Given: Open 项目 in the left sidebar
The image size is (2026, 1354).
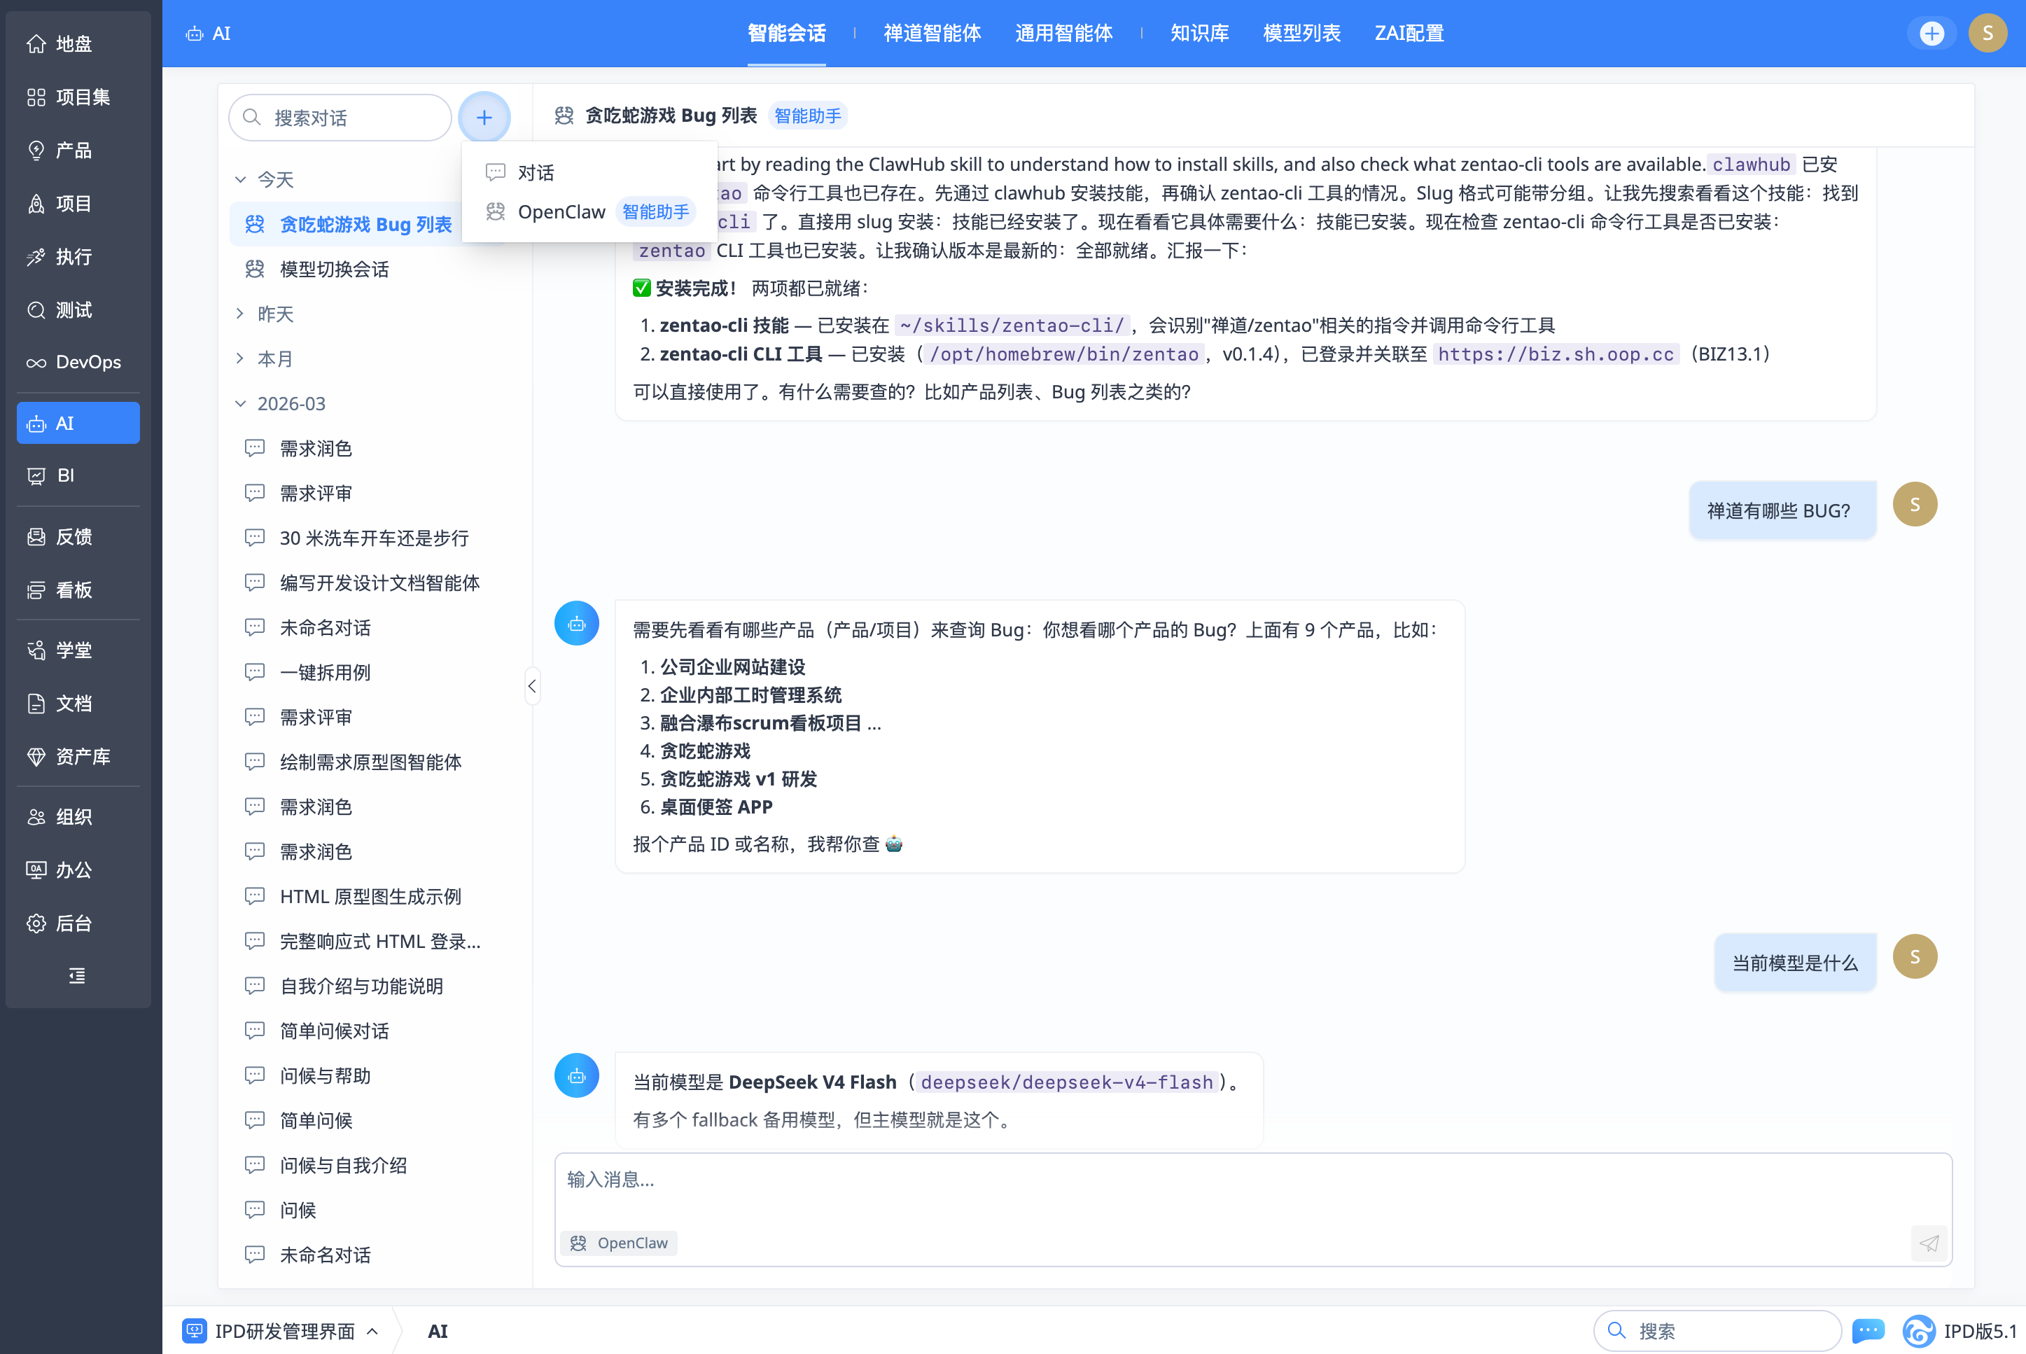Looking at the screenshot, I should tap(78, 204).
